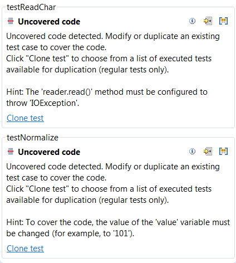
Task: Open the Clone test link under testNormalize
Action: (x=25, y=249)
